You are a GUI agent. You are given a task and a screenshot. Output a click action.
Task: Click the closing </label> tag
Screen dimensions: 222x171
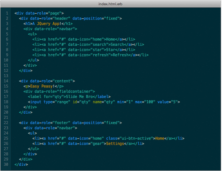[102, 97]
